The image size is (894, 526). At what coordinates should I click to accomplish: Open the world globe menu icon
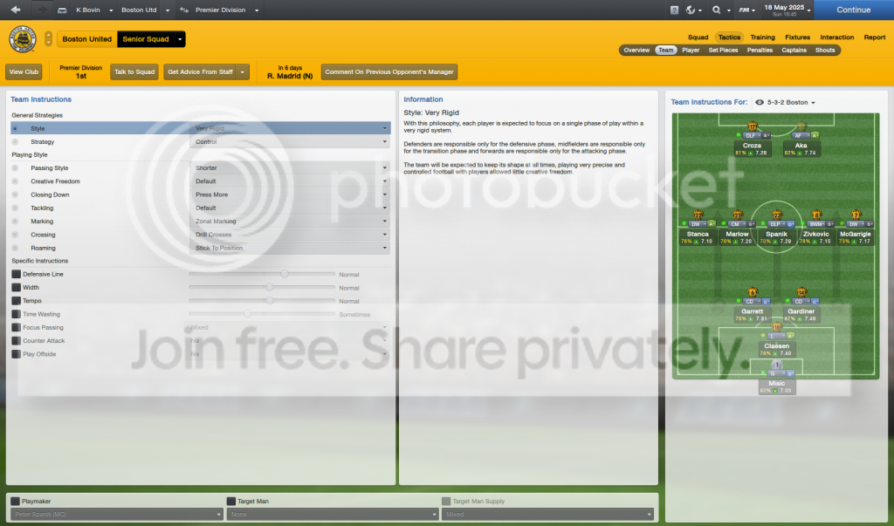coord(691,10)
